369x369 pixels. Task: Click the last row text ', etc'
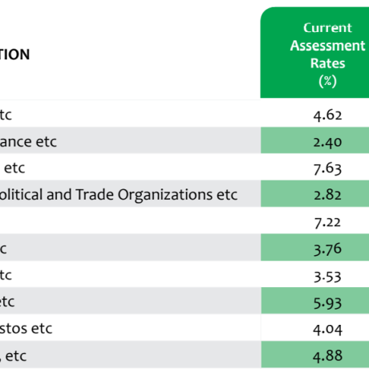pyautogui.click(x=14, y=356)
